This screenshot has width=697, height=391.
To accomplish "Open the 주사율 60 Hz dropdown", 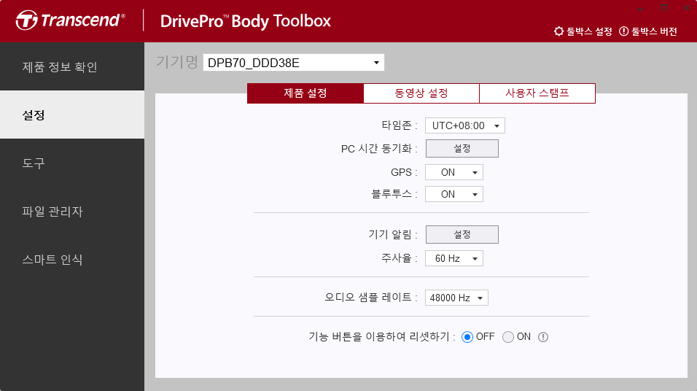I will (453, 258).
